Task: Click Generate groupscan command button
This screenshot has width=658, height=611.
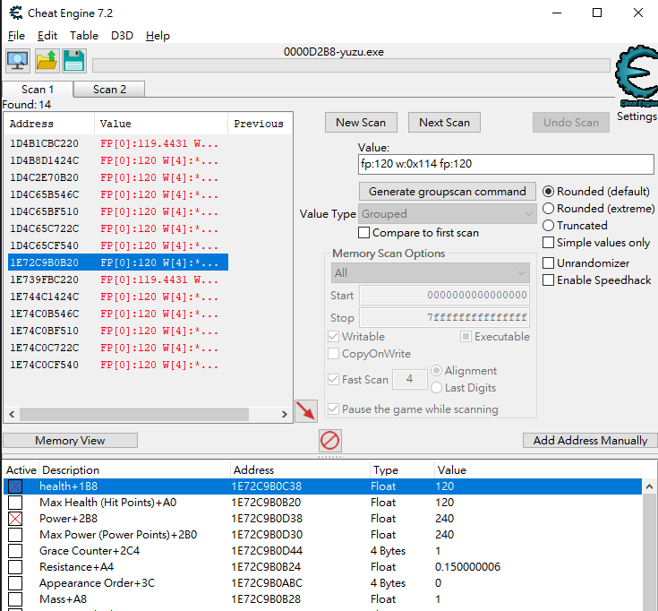Action: [x=448, y=192]
